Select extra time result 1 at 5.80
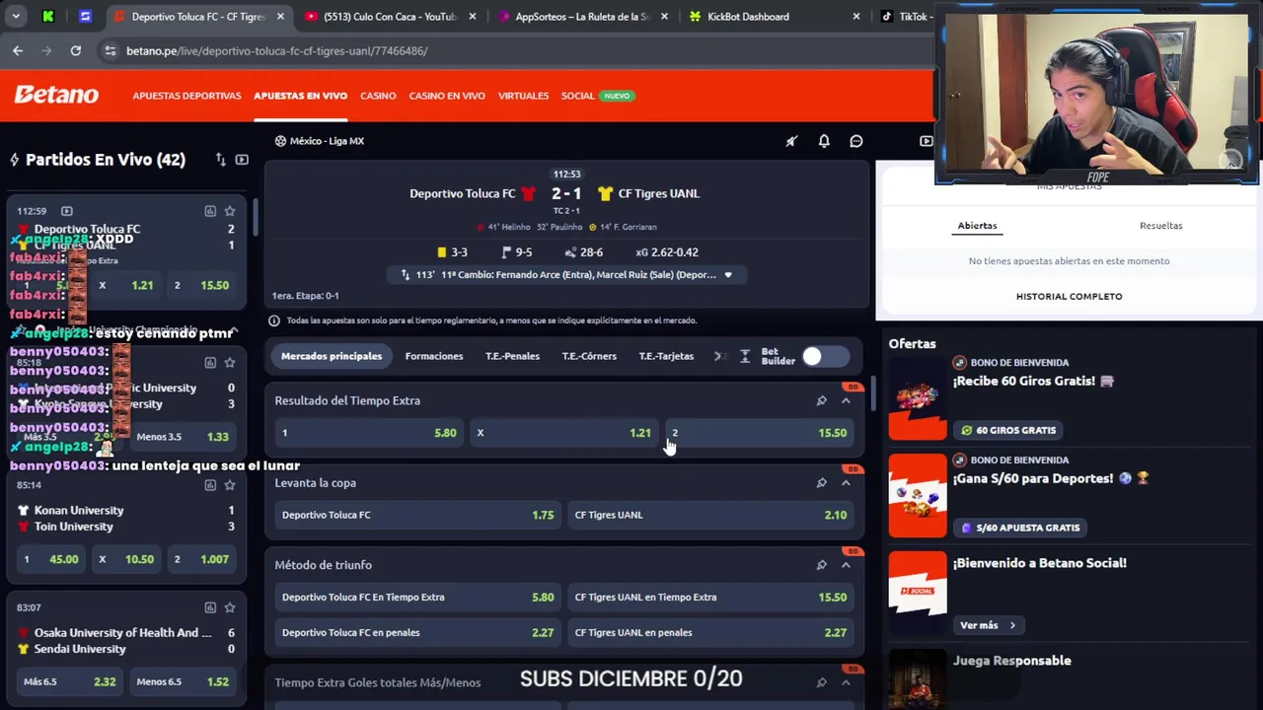The height and width of the screenshot is (710, 1263). (x=369, y=433)
